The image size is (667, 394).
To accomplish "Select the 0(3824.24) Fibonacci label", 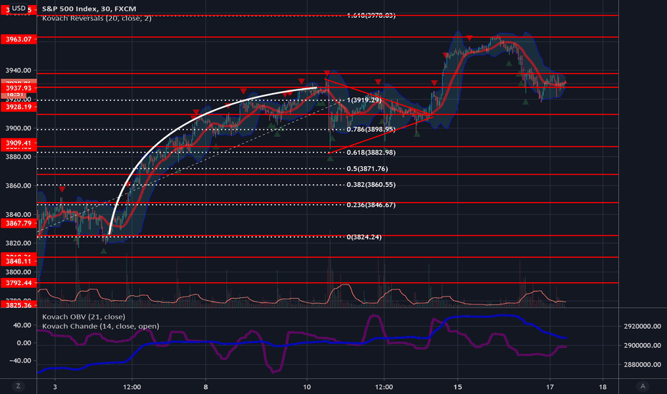I will [364, 237].
